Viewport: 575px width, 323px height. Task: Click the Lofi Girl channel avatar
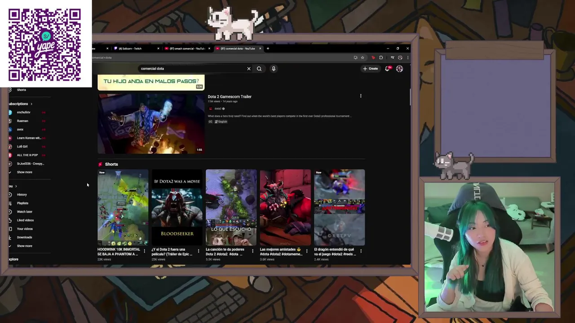10,146
